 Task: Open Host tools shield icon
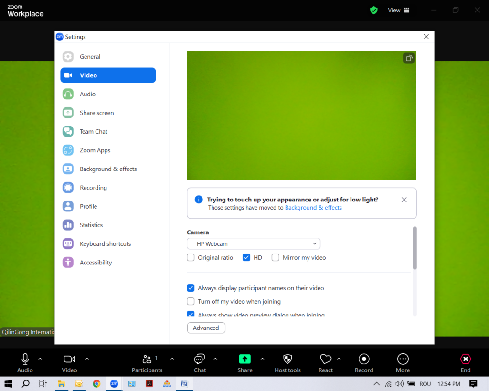pos(287,359)
